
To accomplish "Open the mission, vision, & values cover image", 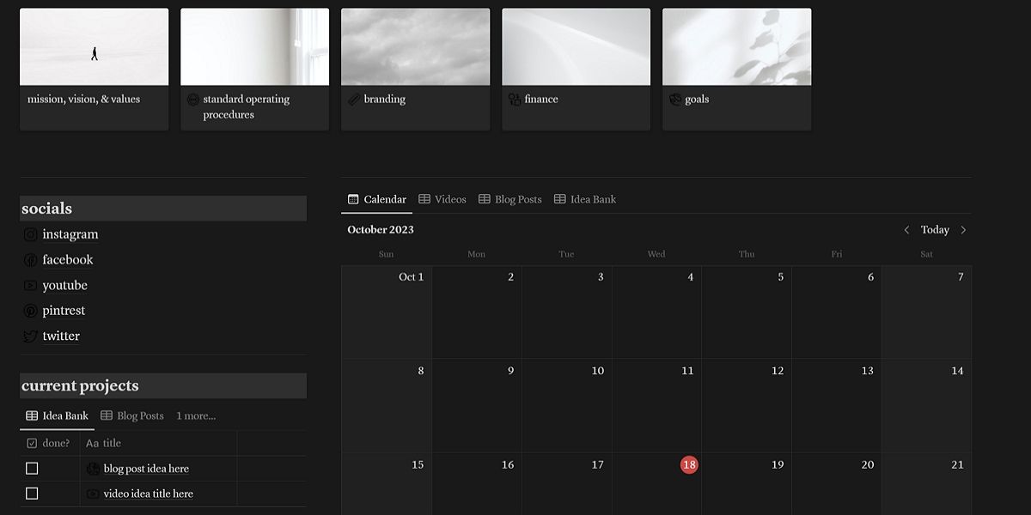I will point(94,47).
